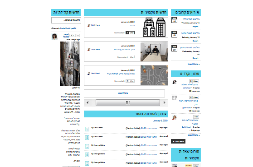The height and width of the screenshot is (167, 253).
Task: Click document icon in fifth recently updated row
Action: [87, 163]
